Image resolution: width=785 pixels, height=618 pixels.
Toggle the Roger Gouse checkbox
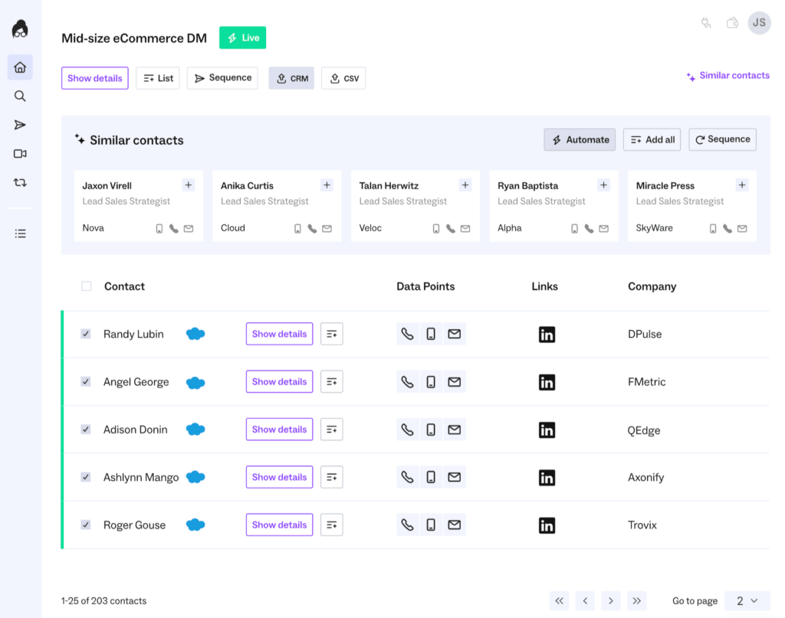86,525
